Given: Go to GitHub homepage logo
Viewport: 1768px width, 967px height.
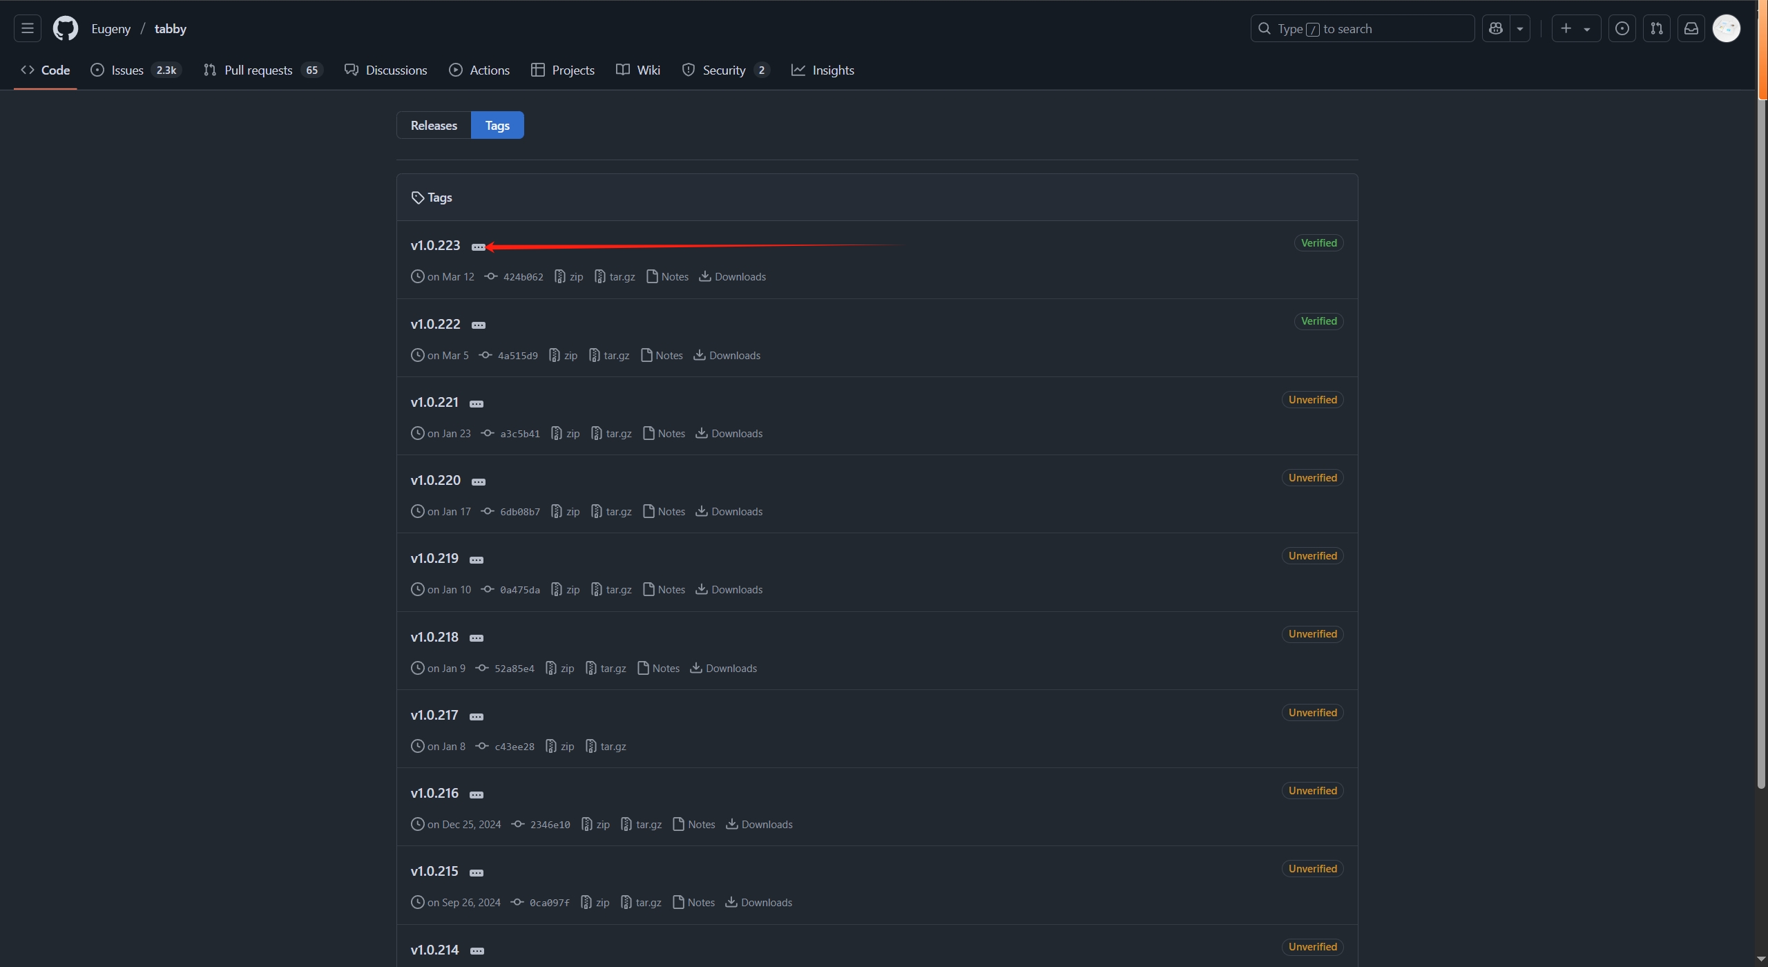Looking at the screenshot, I should pos(66,28).
